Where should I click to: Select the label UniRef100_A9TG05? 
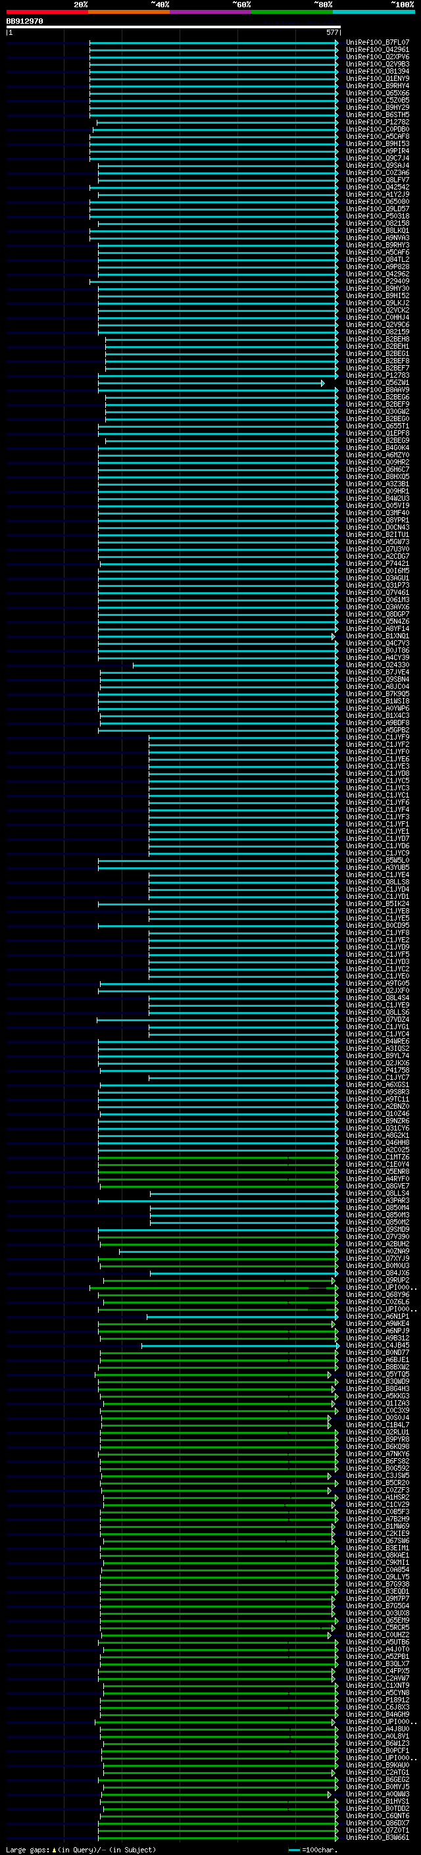tap(378, 984)
